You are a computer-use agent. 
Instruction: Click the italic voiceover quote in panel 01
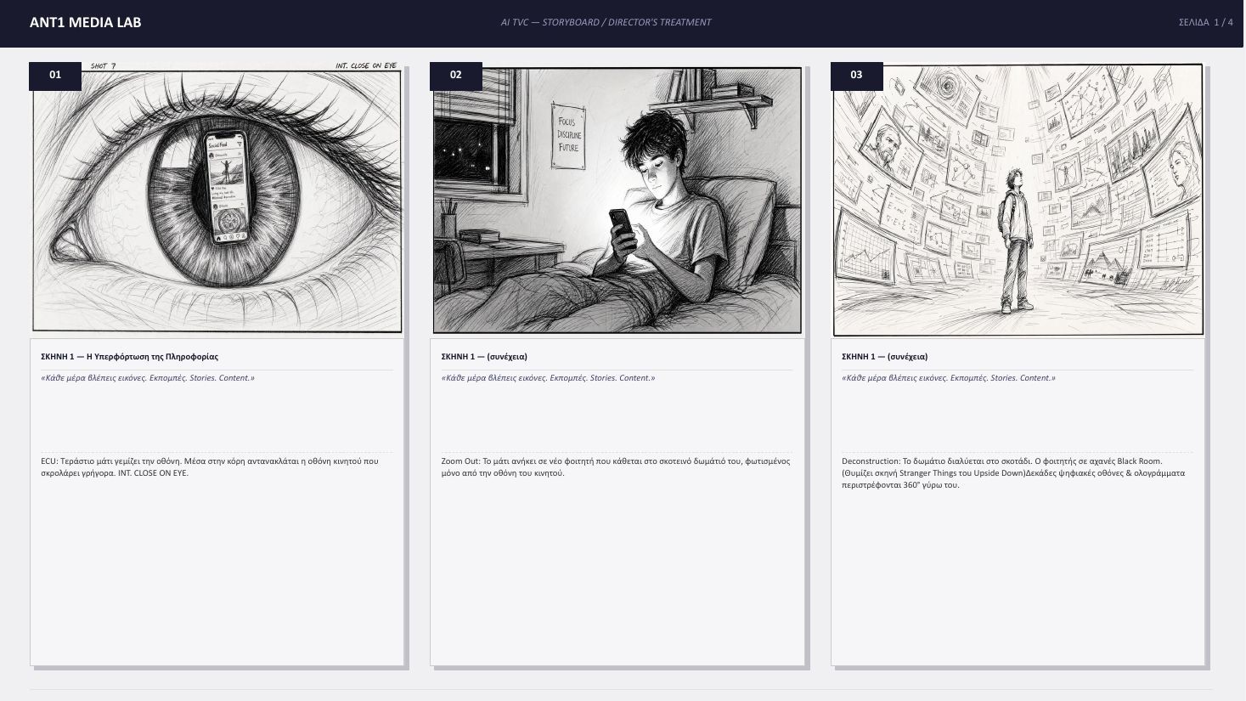pyautogui.click(x=148, y=378)
